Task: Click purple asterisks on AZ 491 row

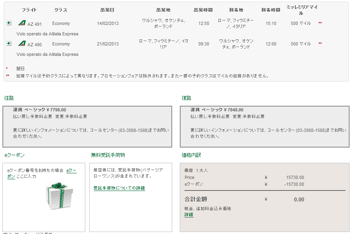Action: tap(320, 23)
